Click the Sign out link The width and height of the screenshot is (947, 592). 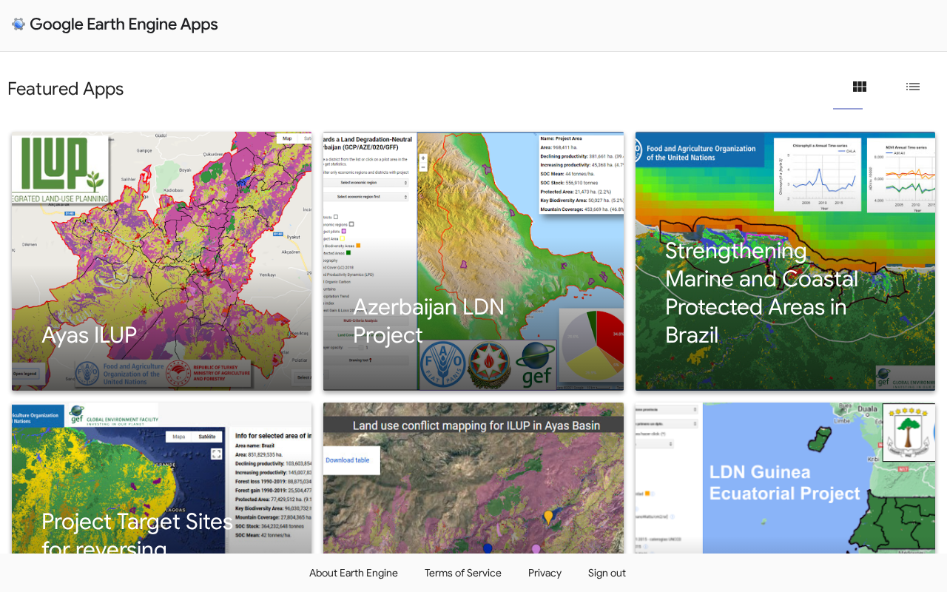point(607,573)
